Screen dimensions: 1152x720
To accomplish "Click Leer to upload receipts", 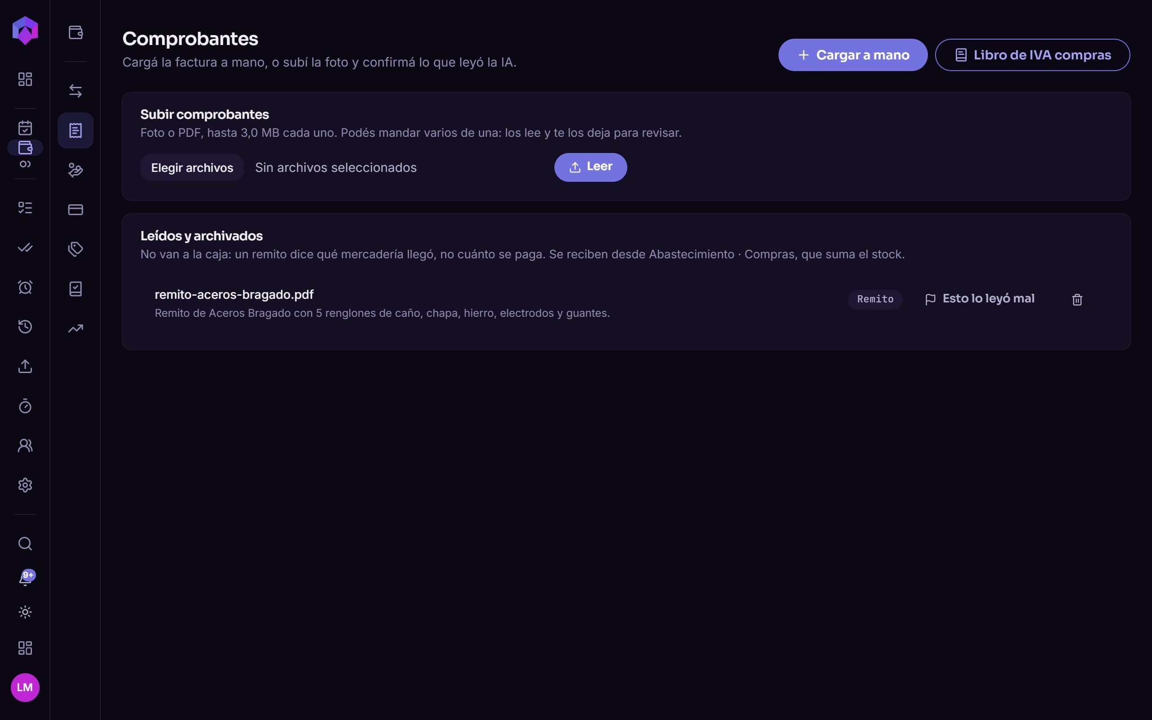I will coord(590,167).
